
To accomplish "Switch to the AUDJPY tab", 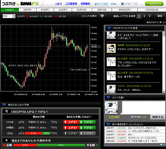I will tap(63, 10).
